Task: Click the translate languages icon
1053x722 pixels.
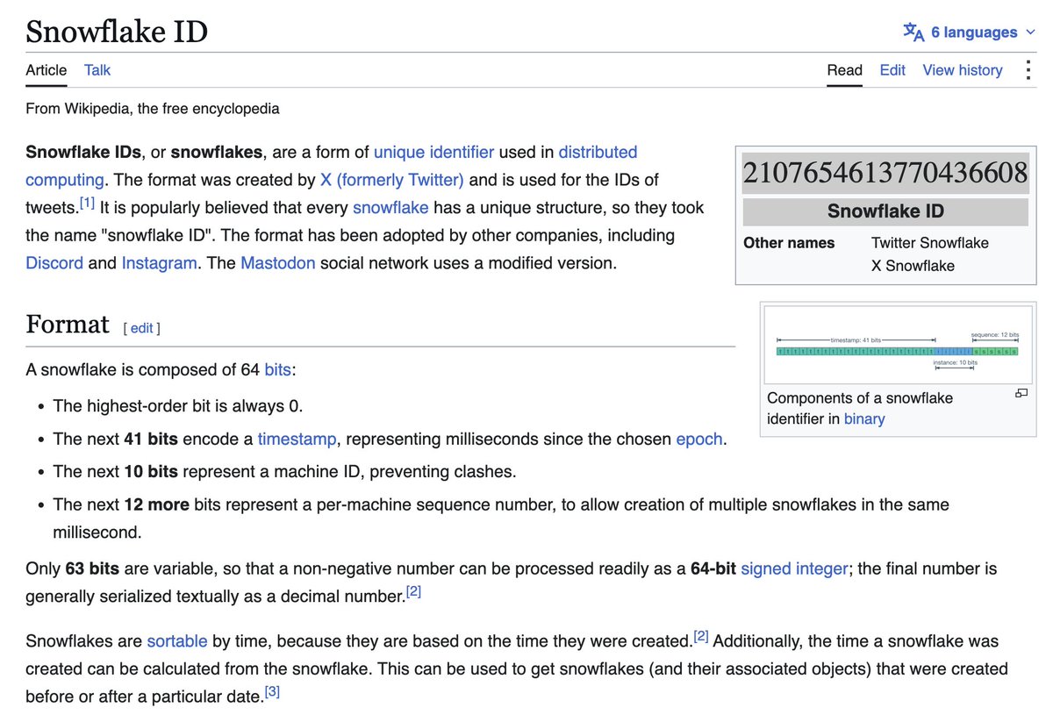Action: coord(913,32)
